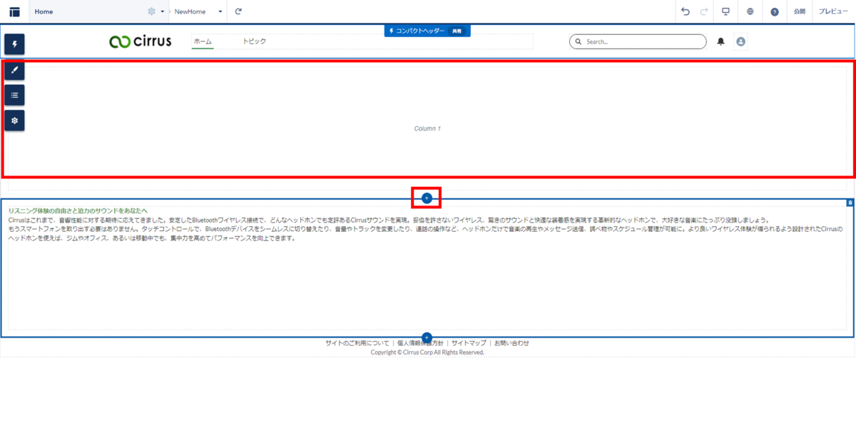Click the paragraph beginning Cirrusはこれまで
This screenshot has width=856, height=433.
(x=389, y=220)
